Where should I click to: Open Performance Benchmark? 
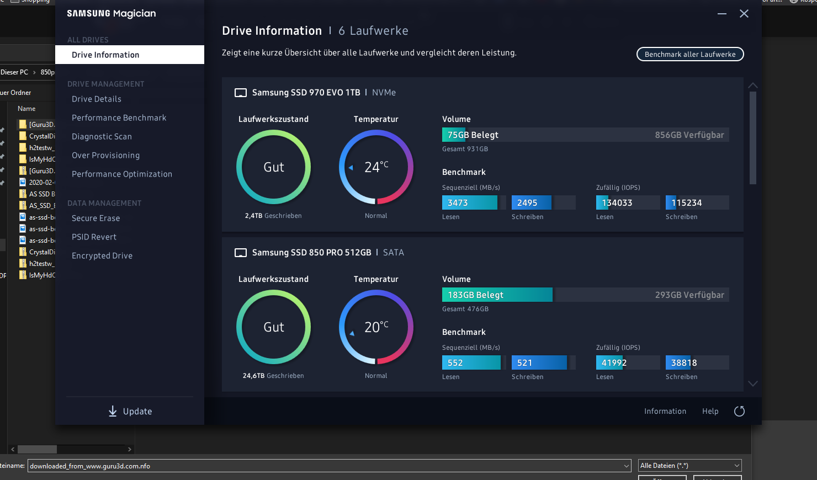coord(119,118)
